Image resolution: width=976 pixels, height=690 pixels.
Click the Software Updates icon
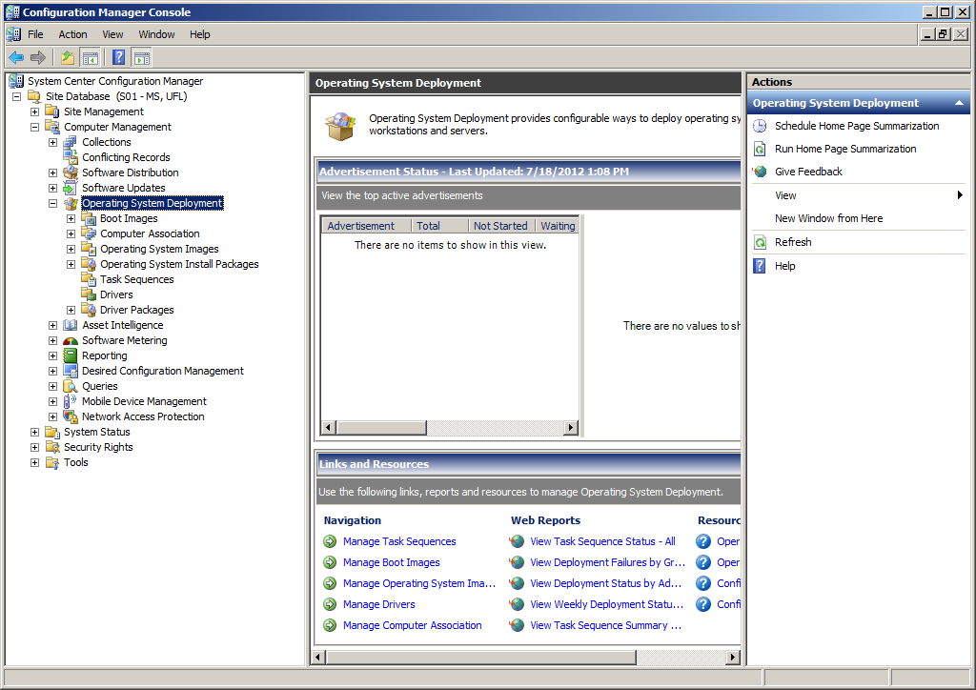pyautogui.click(x=71, y=188)
